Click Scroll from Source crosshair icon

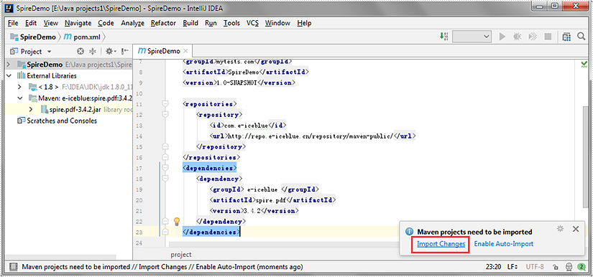(x=81, y=52)
